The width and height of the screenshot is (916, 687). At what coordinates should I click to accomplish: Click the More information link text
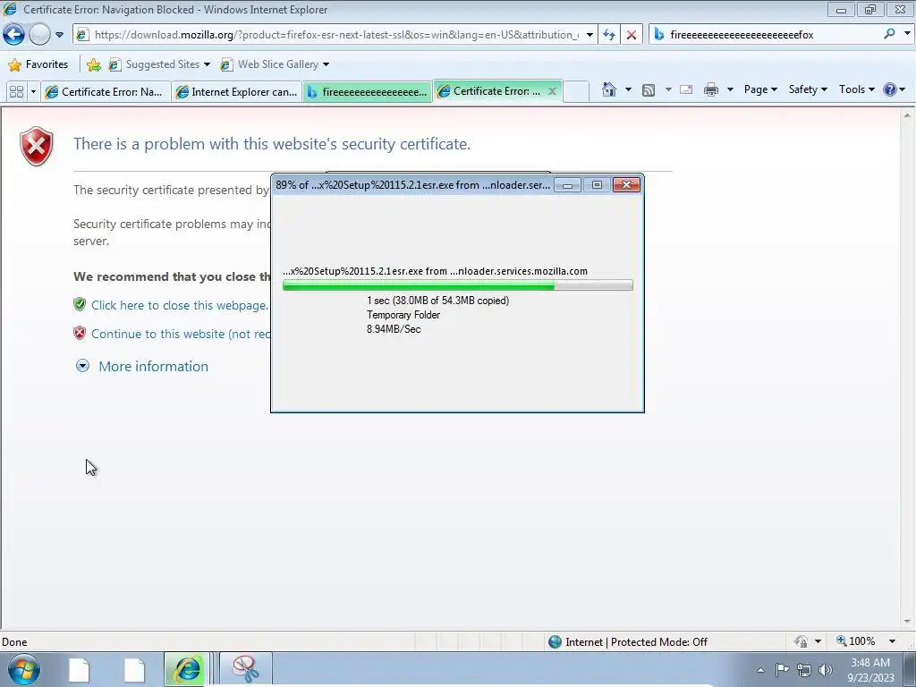pos(154,366)
